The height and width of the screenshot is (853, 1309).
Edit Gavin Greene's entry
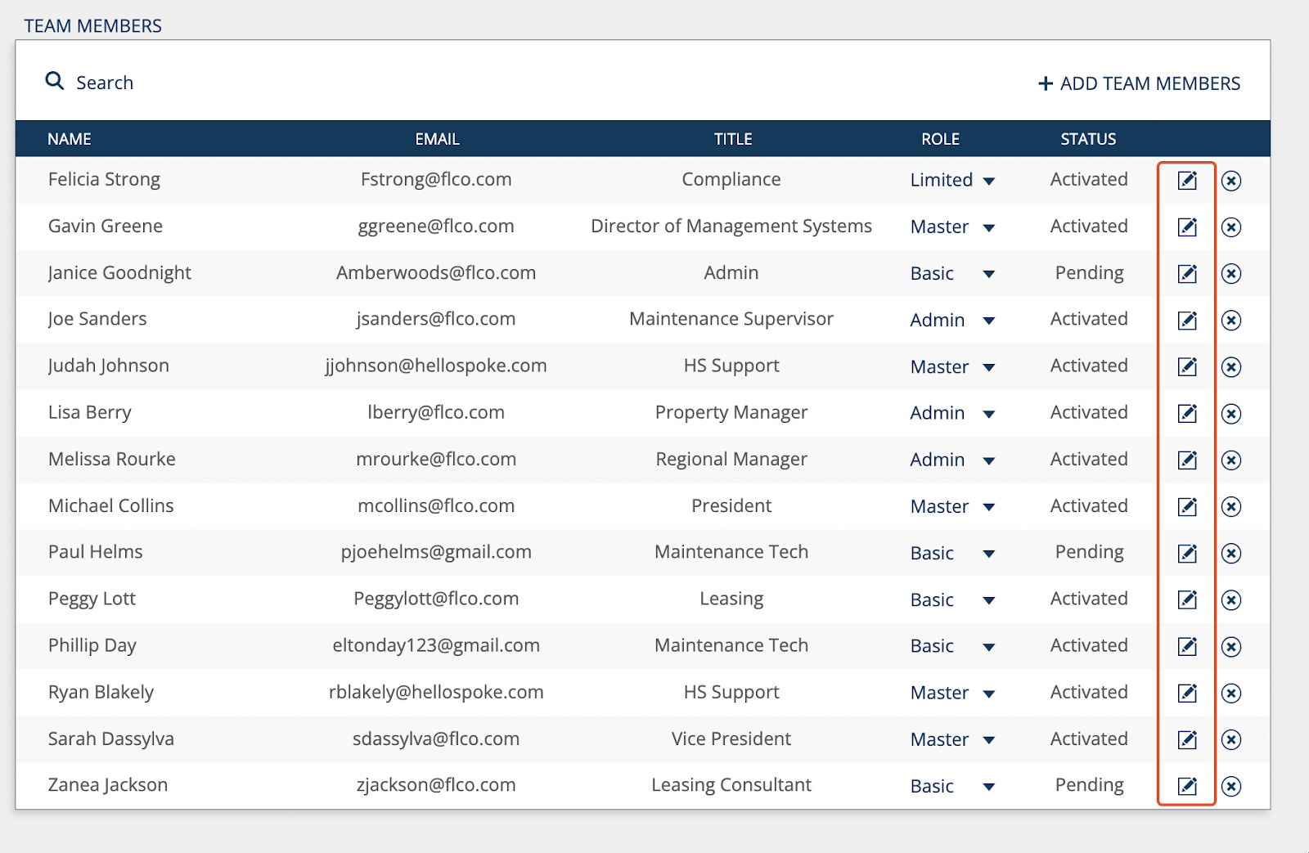(1187, 227)
